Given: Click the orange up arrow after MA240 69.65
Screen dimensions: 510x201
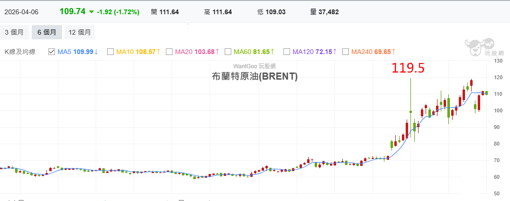Looking at the screenshot, I should pyautogui.click(x=393, y=51).
